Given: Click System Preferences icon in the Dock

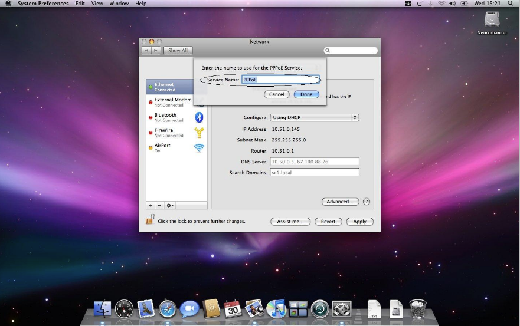Looking at the screenshot, I should (x=342, y=309).
